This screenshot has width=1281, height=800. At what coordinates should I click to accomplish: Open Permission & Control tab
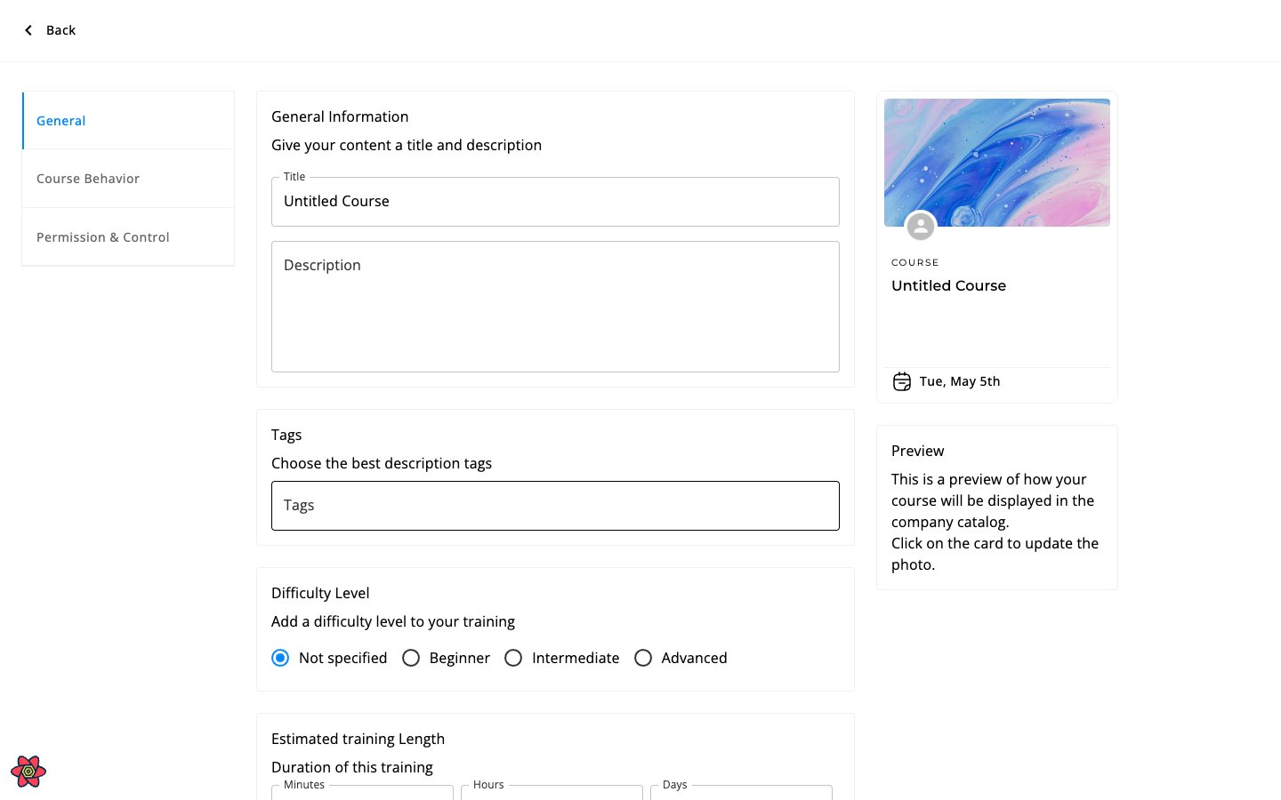128,237
